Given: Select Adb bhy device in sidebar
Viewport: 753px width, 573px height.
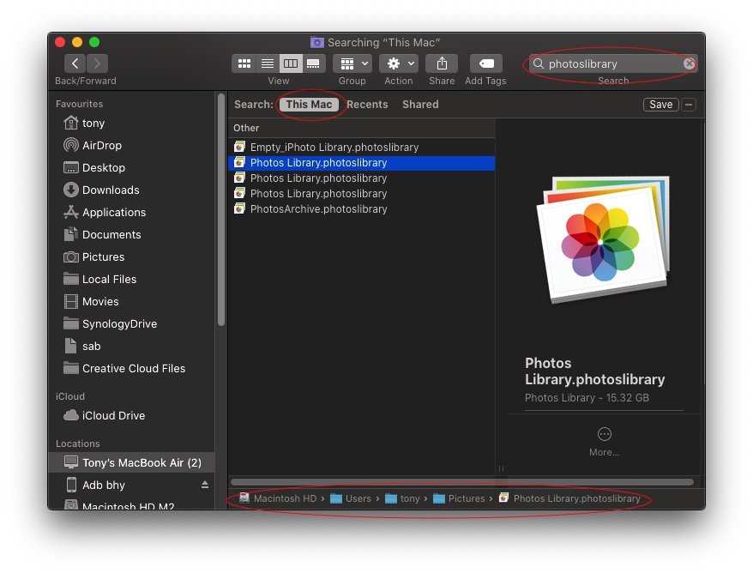Looking at the screenshot, I should (131, 486).
